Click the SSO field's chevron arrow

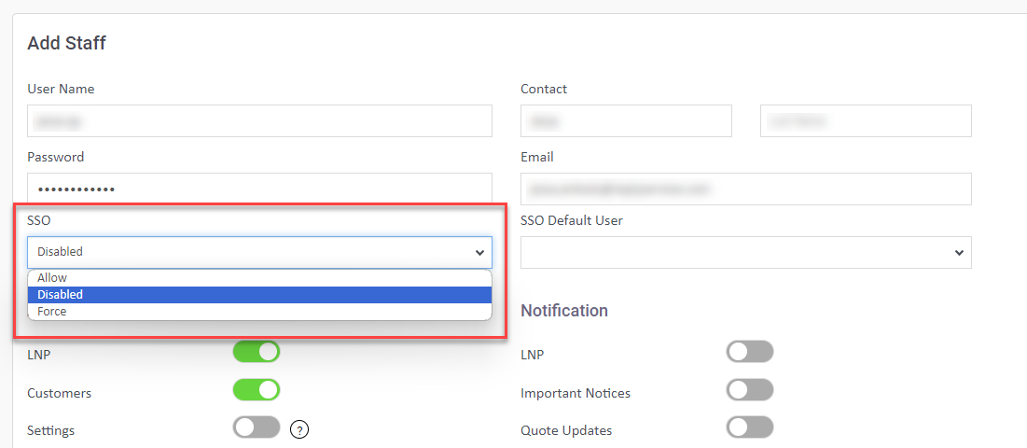click(x=479, y=252)
